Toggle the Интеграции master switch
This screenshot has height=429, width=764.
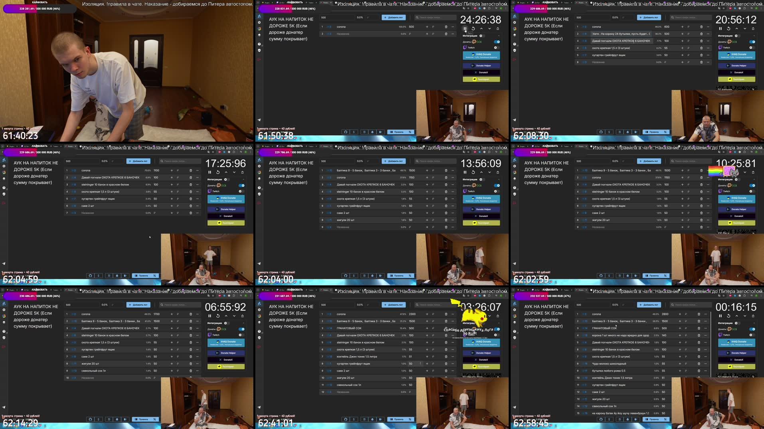coord(482,36)
